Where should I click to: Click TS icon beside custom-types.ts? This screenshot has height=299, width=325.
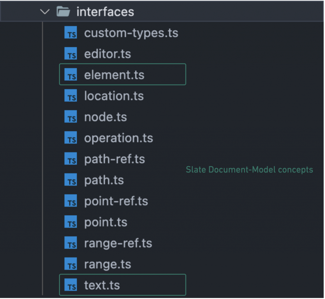[x=70, y=33]
